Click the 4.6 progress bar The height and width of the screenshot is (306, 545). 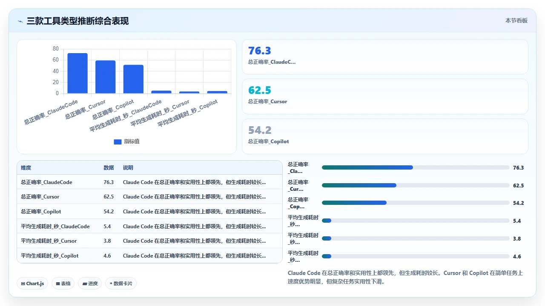[416, 256]
